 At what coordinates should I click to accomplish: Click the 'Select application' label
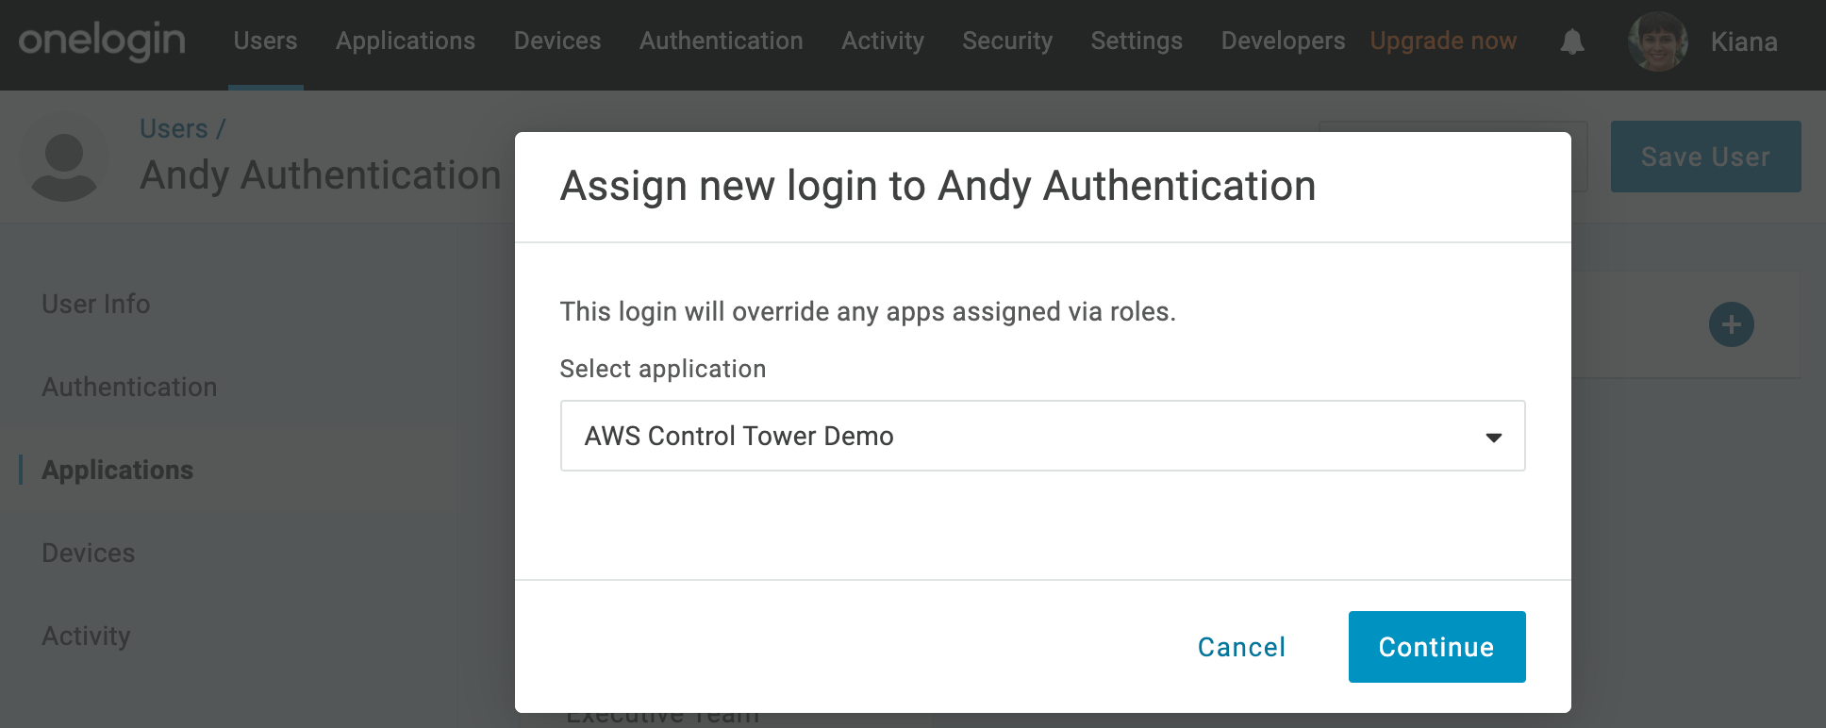point(663,369)
